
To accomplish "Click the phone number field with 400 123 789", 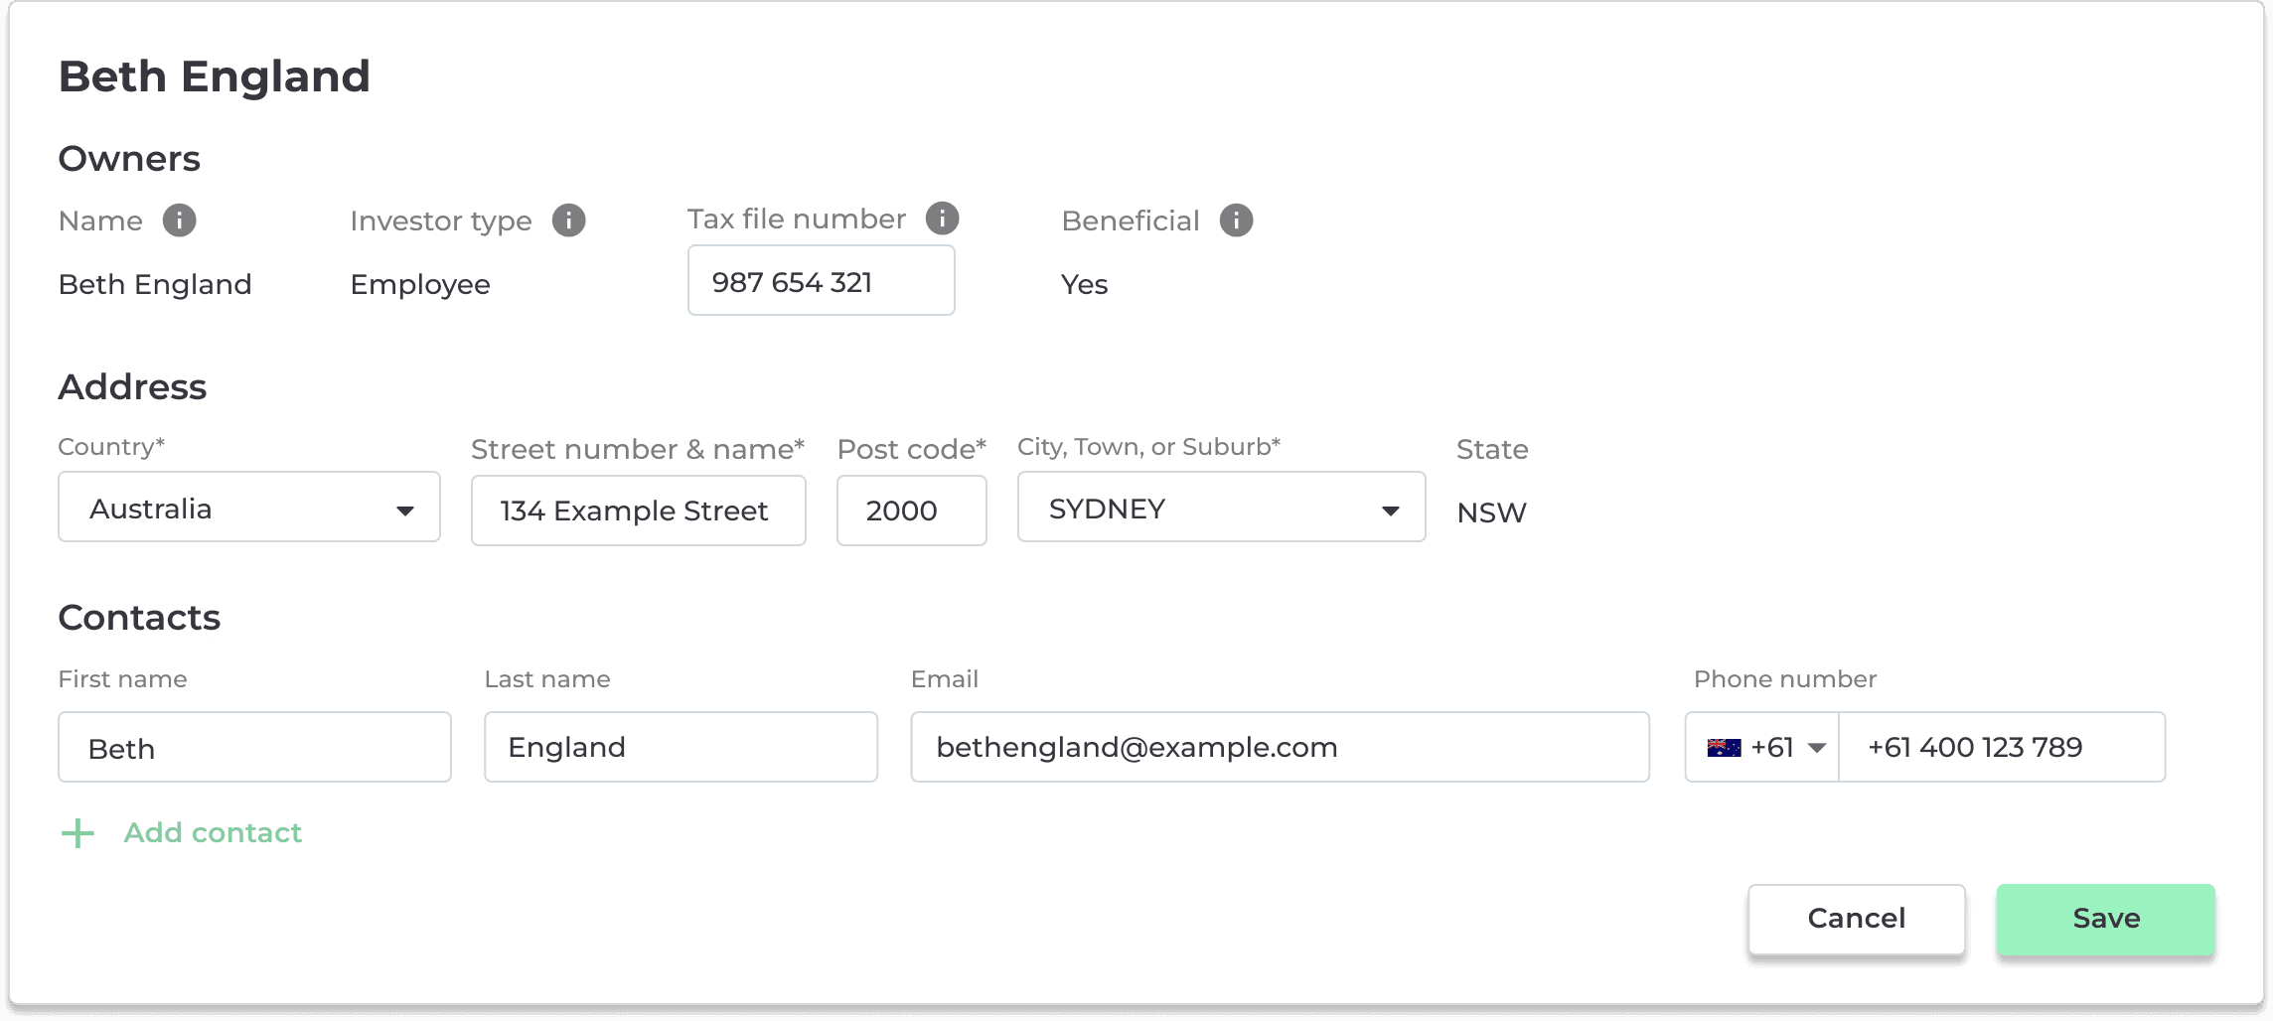I will tap(2002, 747).
